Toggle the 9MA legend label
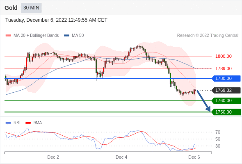The width and height of the screenshot is (242, 164). point(38,123)
